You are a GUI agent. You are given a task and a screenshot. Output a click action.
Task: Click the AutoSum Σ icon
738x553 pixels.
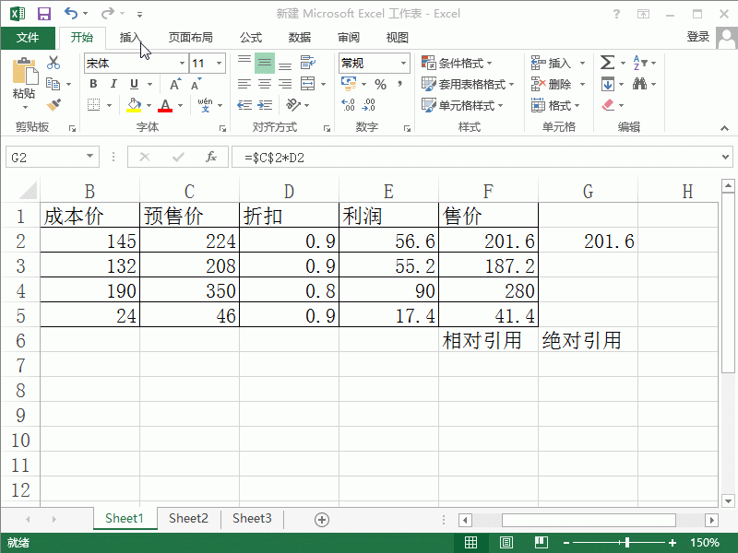[606, 62]
